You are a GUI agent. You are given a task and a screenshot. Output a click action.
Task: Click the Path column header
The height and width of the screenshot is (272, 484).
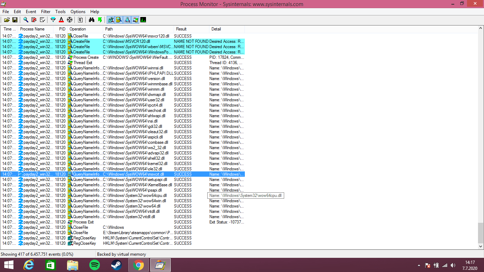[x=138, y=29]
